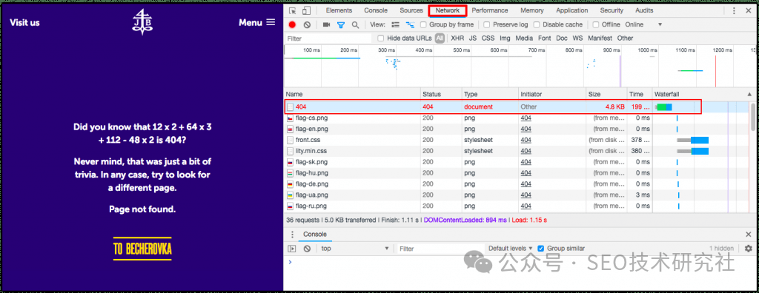The image size is (759, 293).
Task: Expand the Default levels dropdown
Action: (510, 249)
